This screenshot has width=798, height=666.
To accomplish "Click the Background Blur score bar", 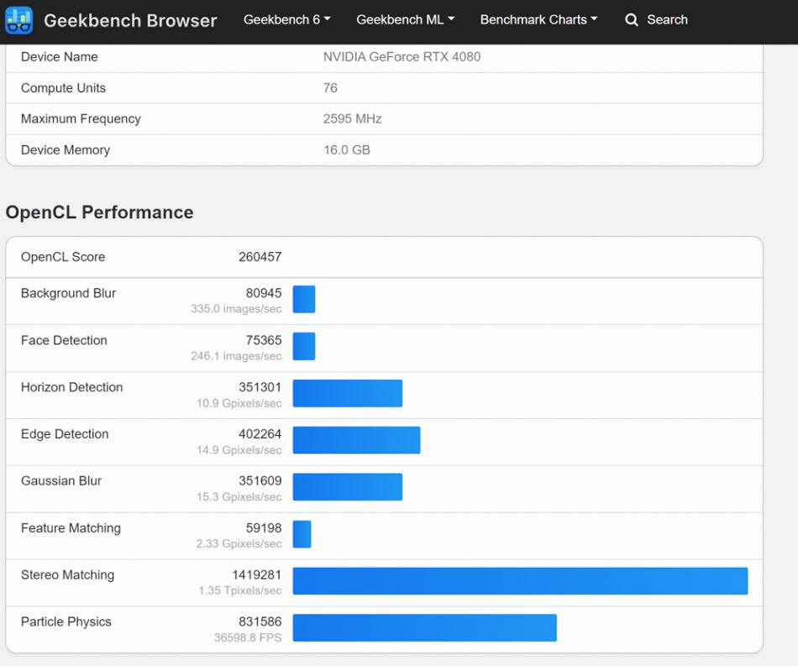I will click(304, 299).
